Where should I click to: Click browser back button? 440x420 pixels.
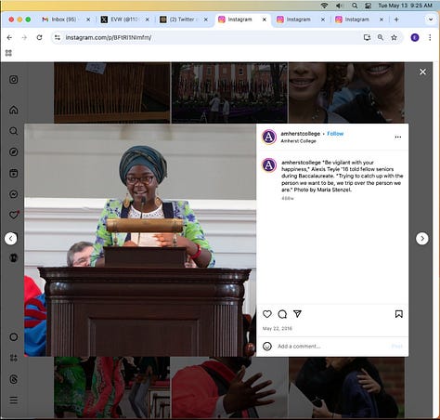pos(9,37)
